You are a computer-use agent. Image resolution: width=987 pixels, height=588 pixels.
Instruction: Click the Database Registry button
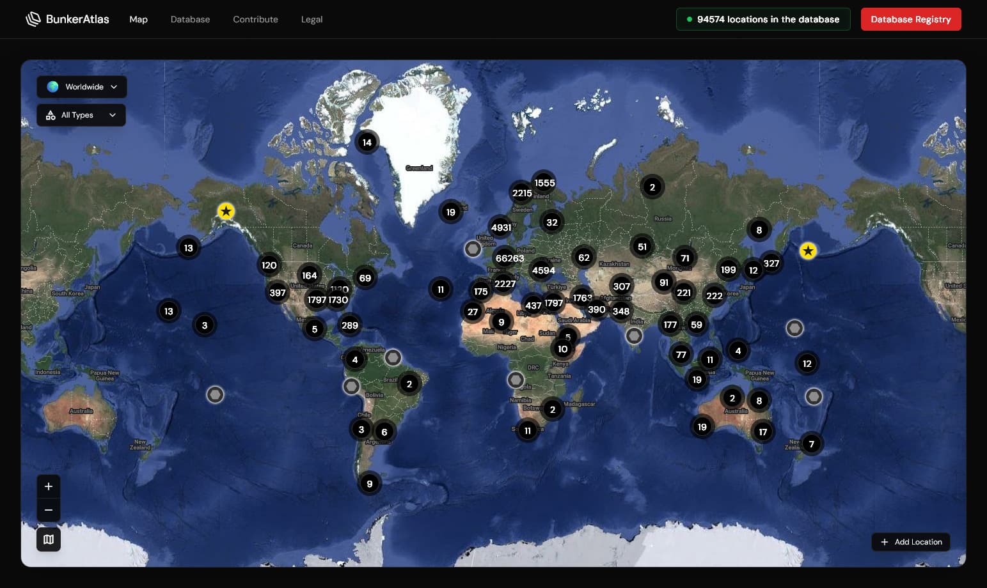point(911,19)
